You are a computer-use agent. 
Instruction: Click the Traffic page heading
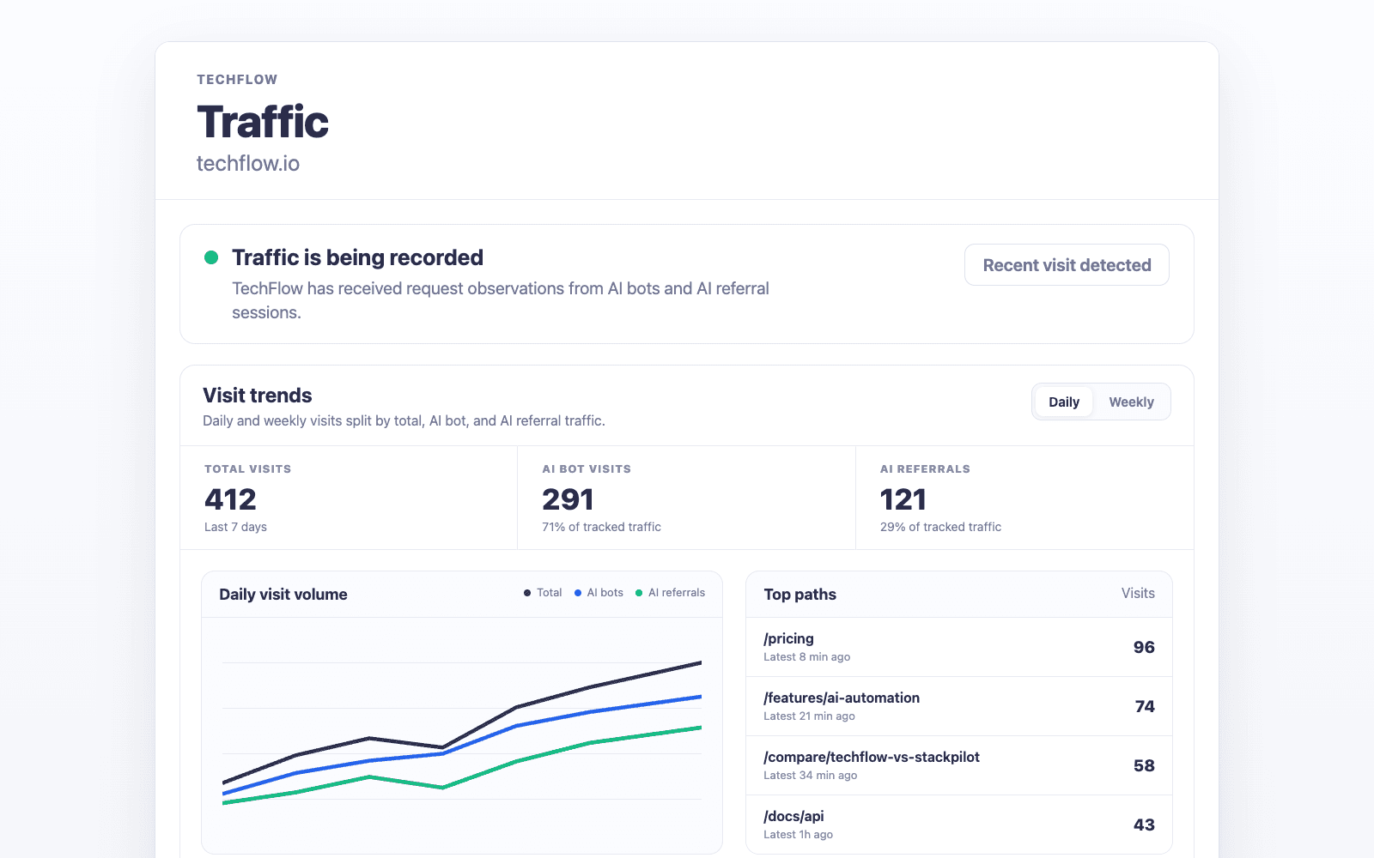263,122
